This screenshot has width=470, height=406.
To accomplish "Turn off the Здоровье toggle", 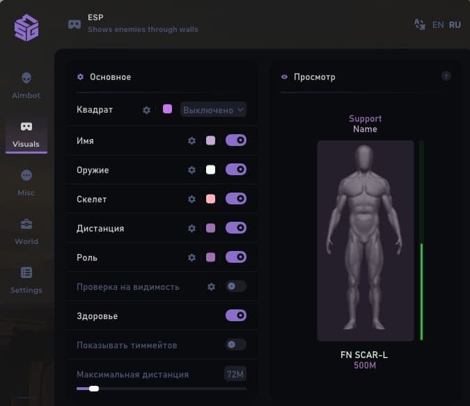I will 236,316.
